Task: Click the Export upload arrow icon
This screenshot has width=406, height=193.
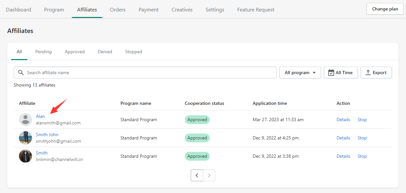Action: [x=368, y=72]
